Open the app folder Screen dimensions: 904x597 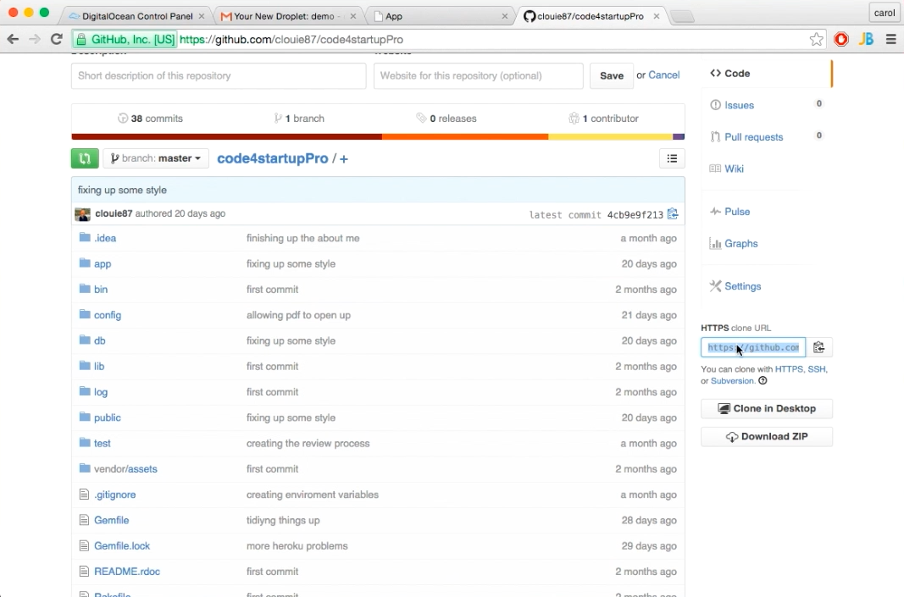coord(103,264)
